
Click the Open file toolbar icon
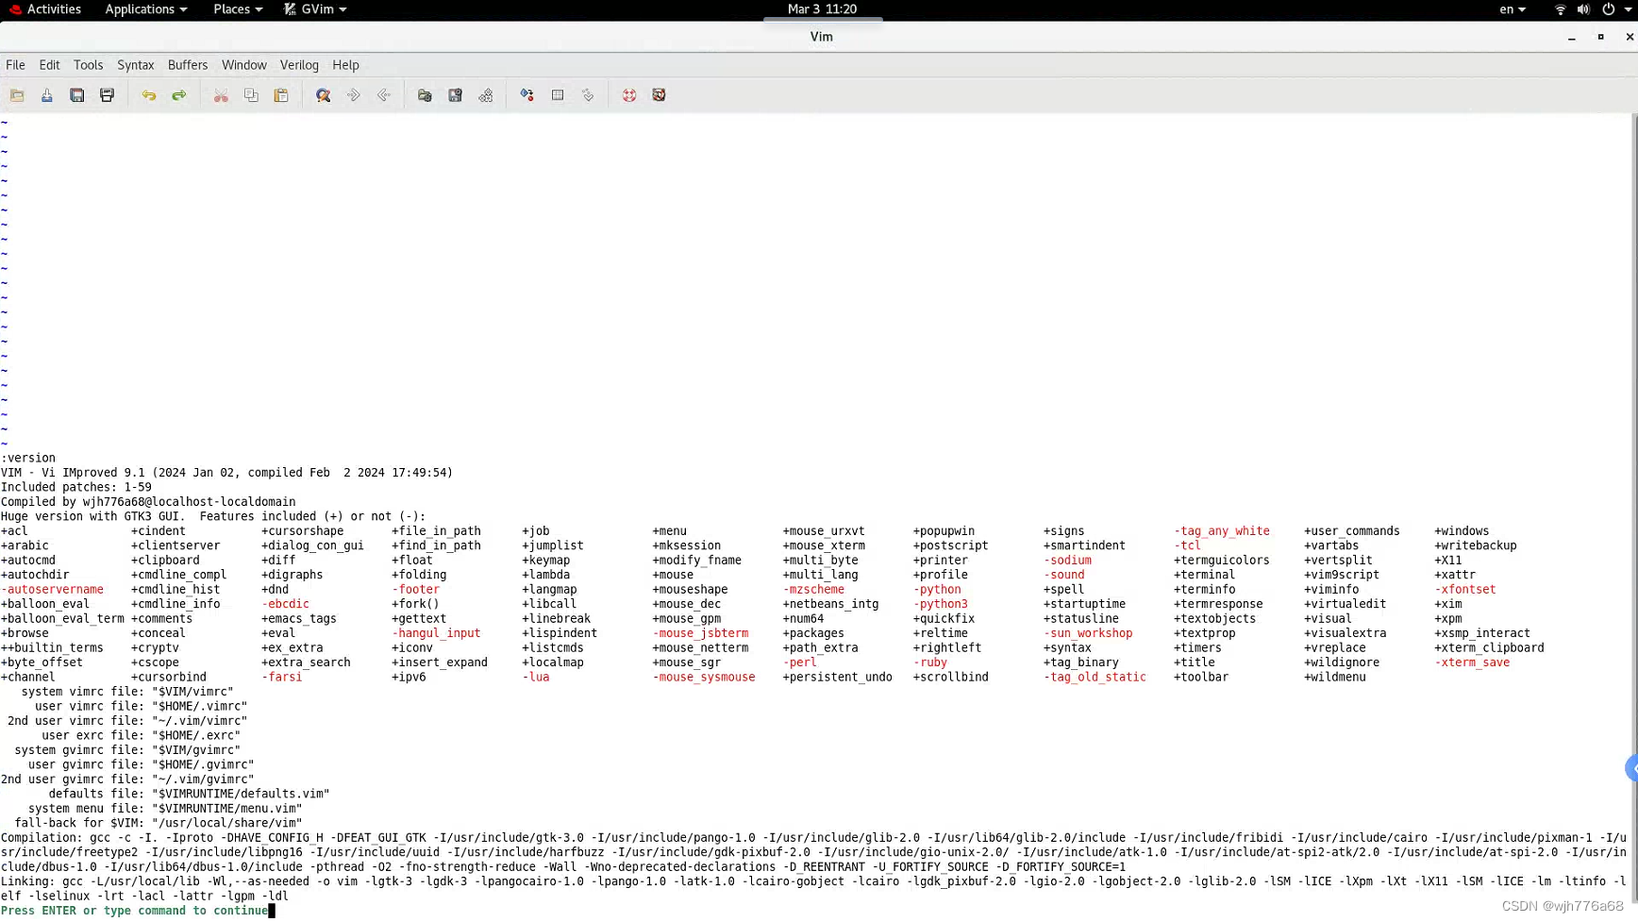[17, 95]
